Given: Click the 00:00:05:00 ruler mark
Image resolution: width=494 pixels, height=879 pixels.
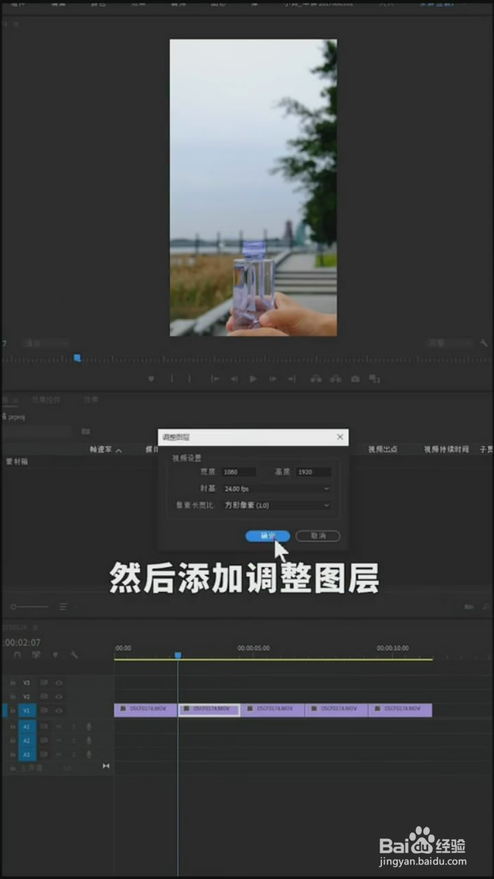Looking at the screenshot, I should (253, 648).
